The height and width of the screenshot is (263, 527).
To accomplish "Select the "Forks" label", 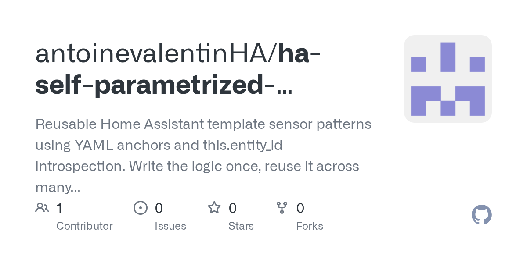I will tap(309, 226).
